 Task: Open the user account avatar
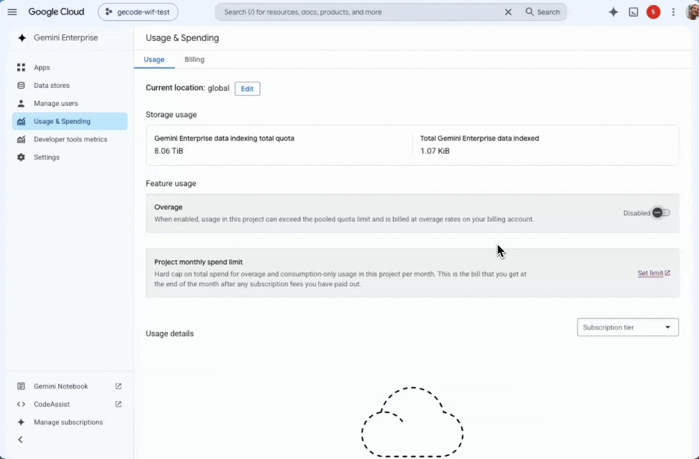point(693,12)
